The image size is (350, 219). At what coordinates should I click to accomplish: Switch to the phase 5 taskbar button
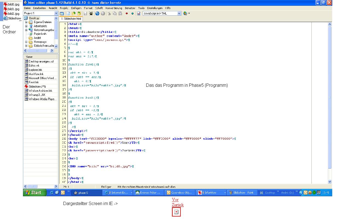[x=87, y=193]
